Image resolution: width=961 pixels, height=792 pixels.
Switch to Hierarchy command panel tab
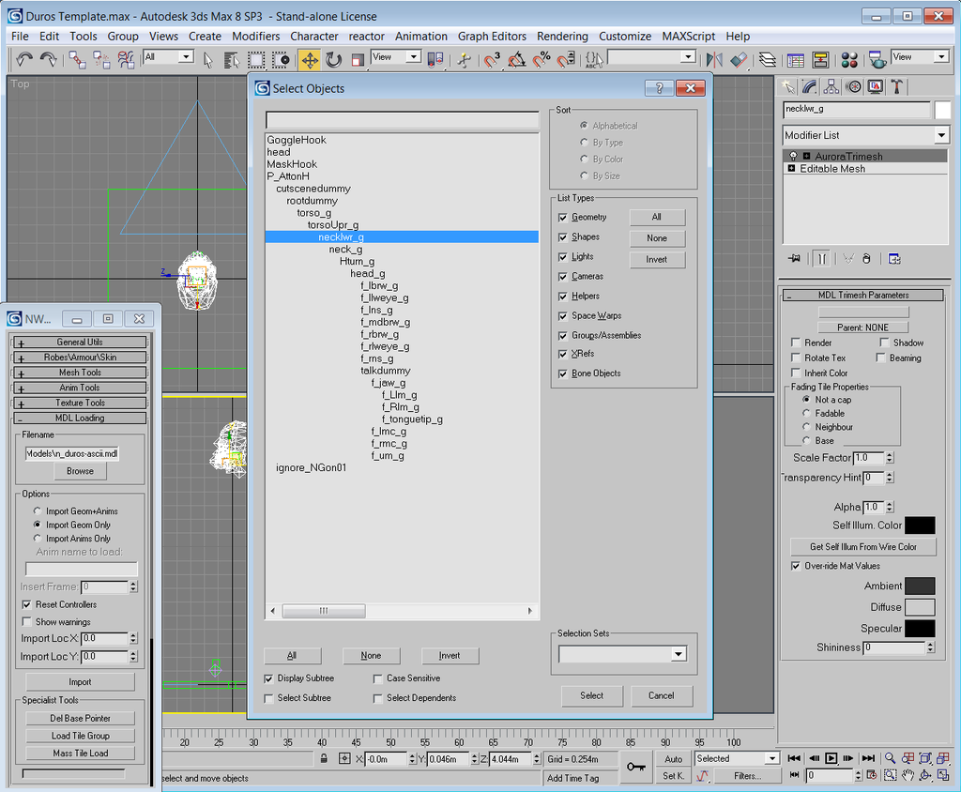click(x=831, y=86)
